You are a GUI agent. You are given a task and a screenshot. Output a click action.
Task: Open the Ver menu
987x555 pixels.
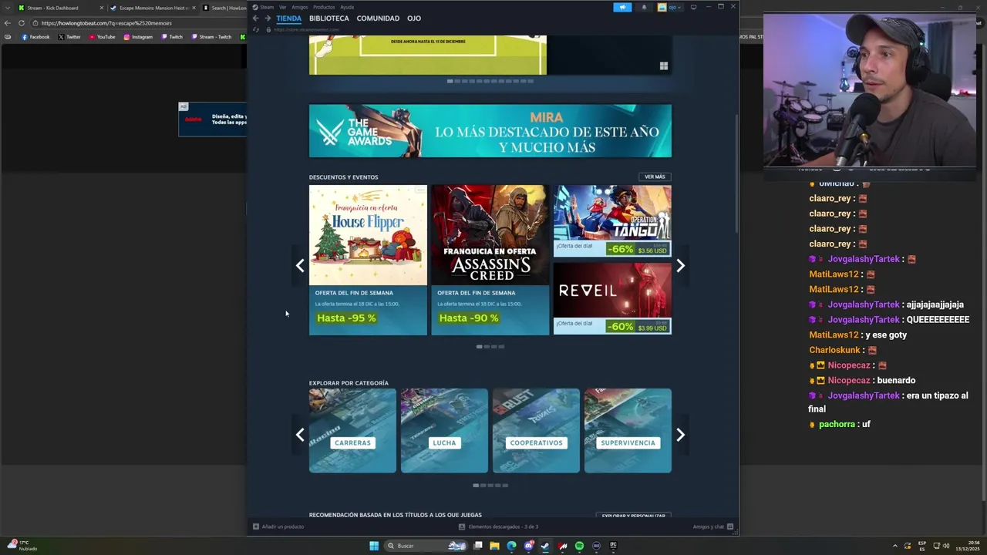(x=282, y=7)
